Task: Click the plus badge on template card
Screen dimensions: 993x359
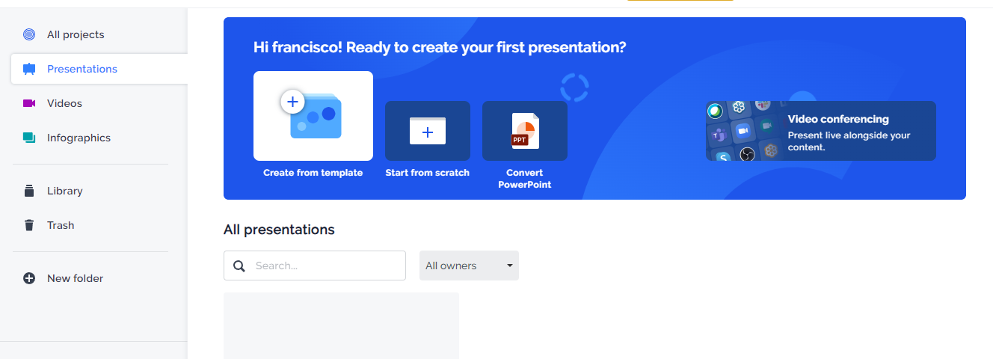Action: [x=292, y=101]
